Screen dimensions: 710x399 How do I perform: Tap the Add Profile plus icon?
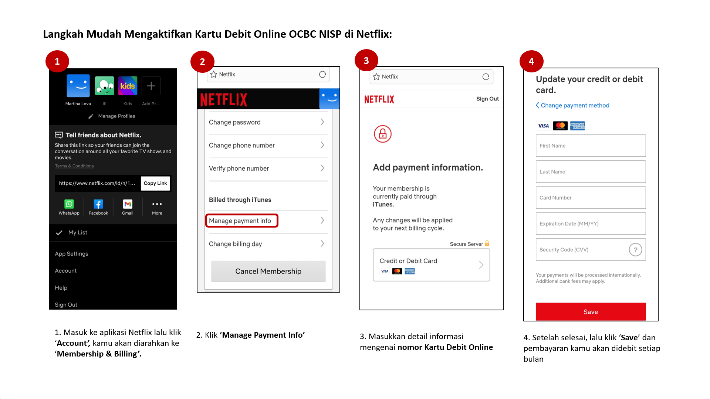[151, 86]
